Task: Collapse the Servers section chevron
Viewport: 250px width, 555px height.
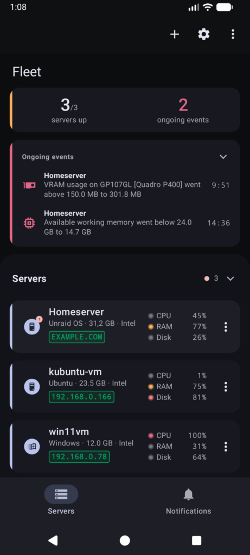Action: 230,279
